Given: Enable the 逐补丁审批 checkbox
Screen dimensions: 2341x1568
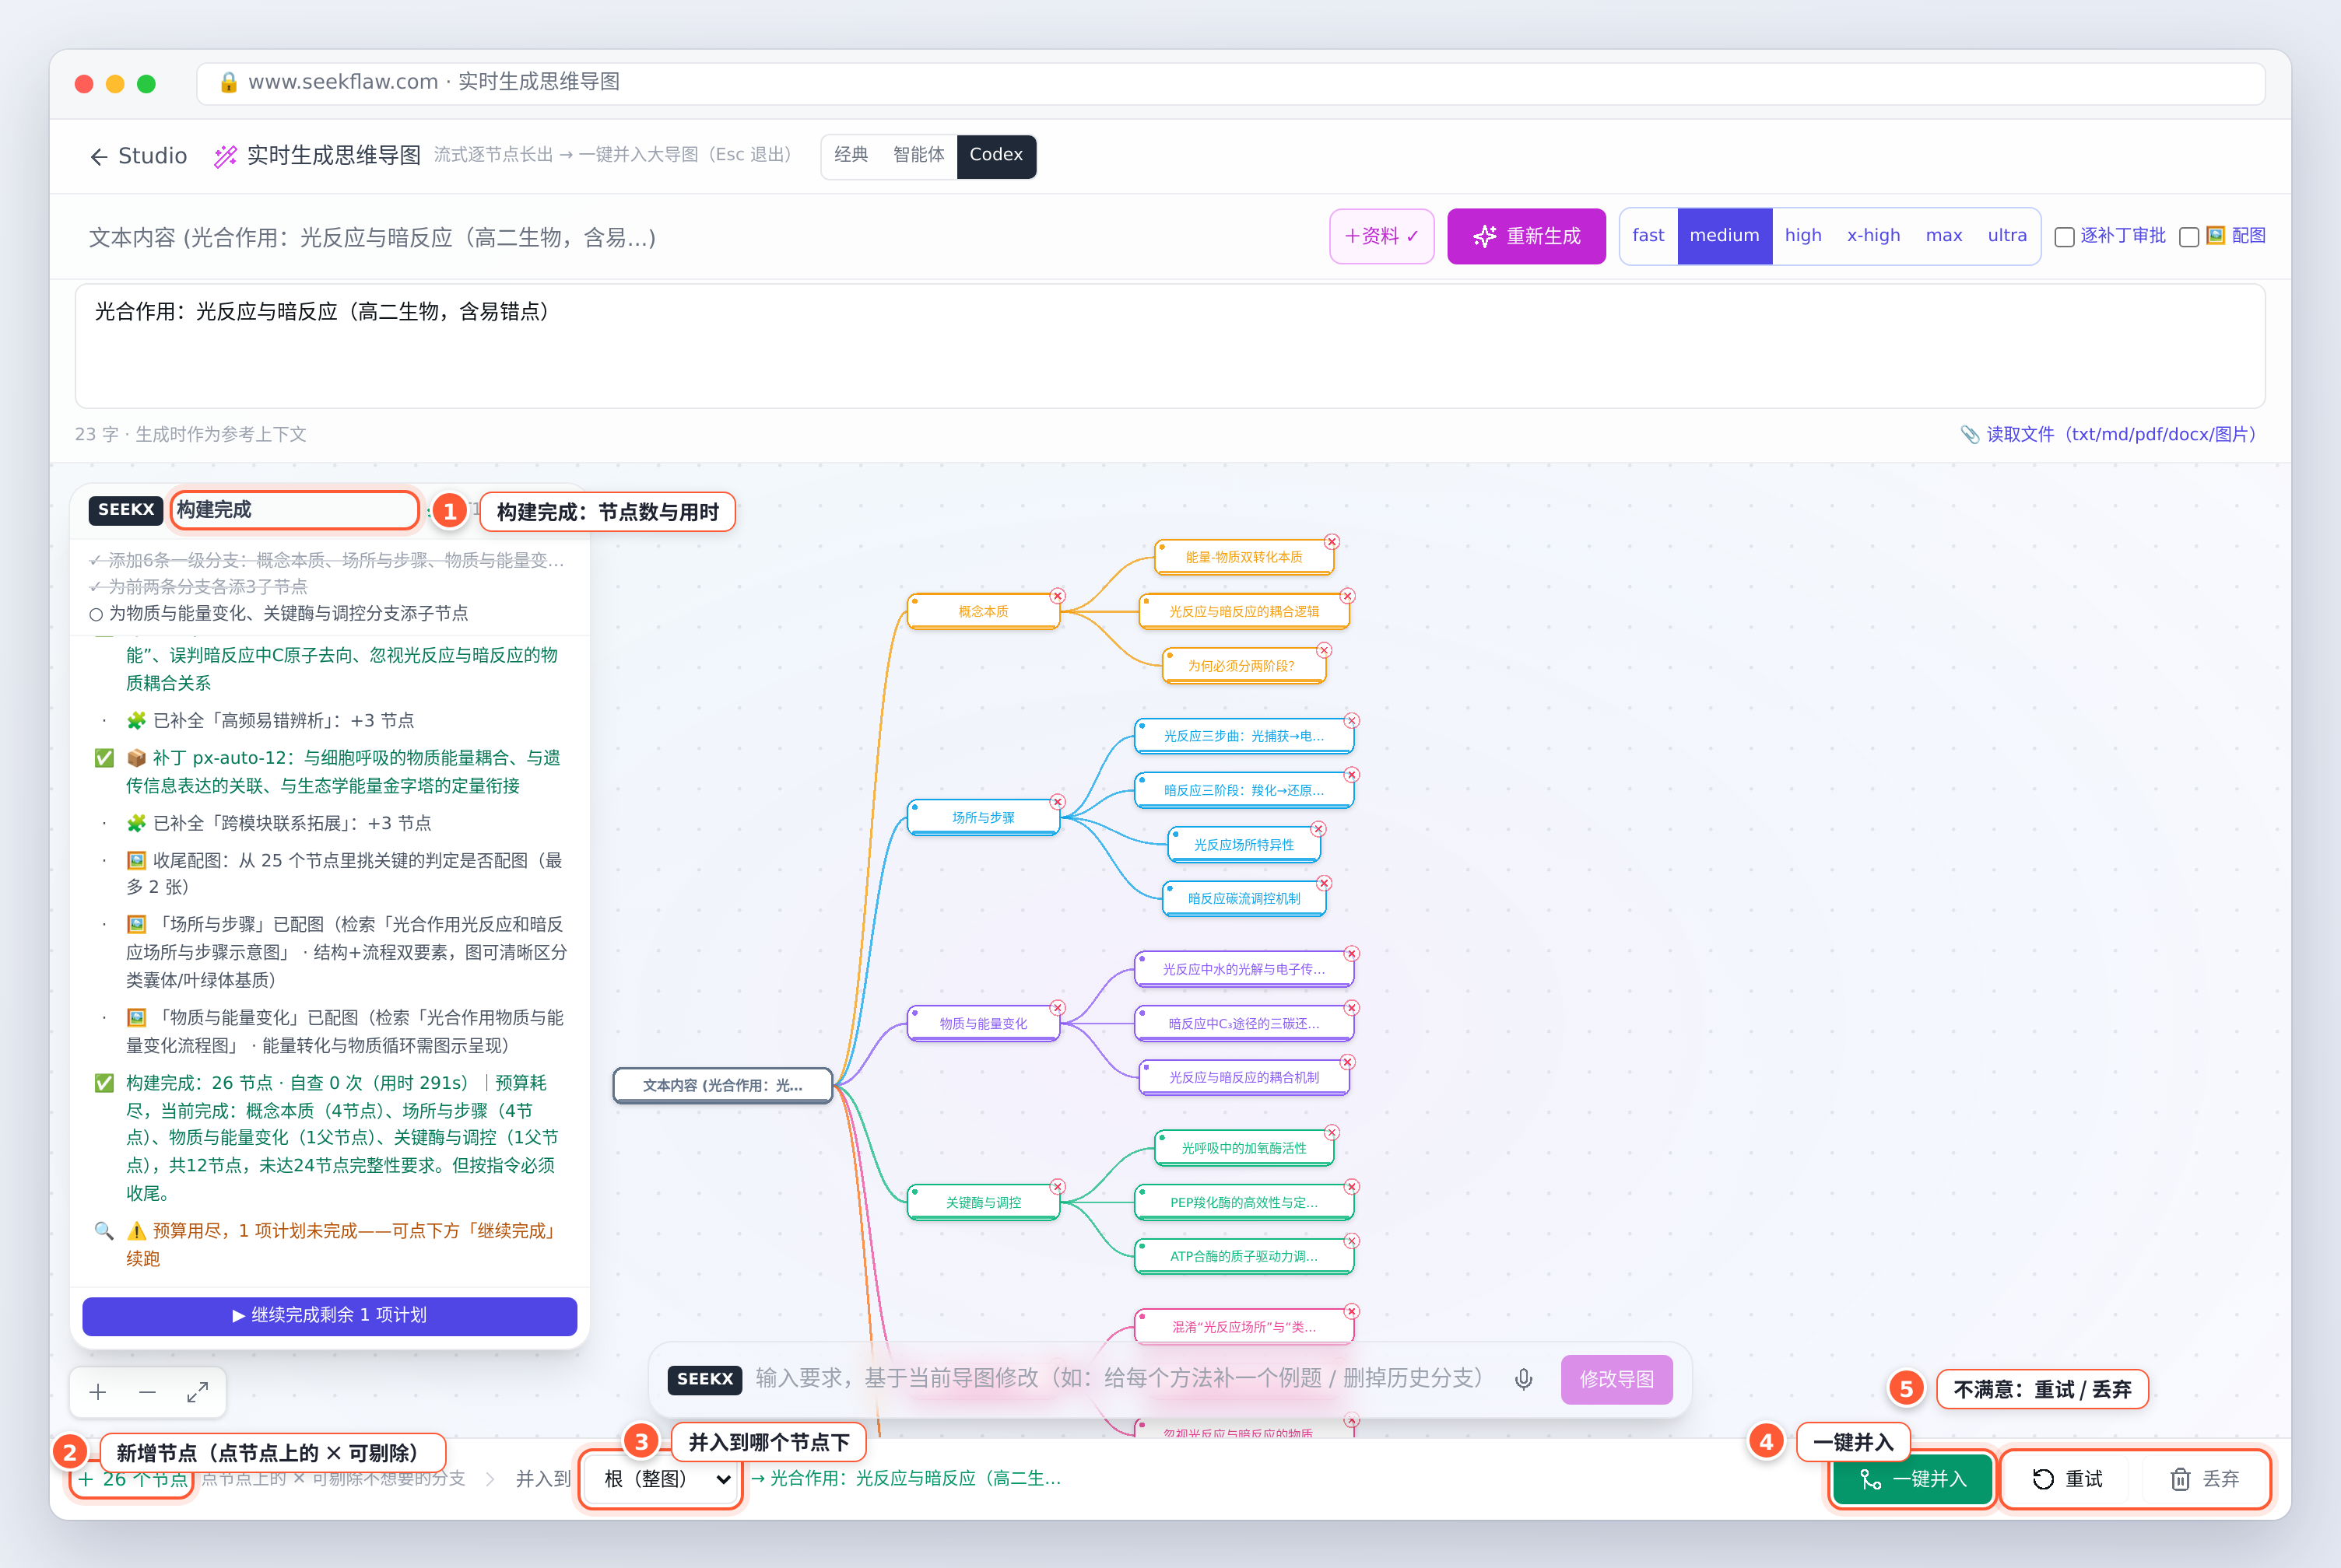Looking at the screenshot, I should pos(2064,237).
